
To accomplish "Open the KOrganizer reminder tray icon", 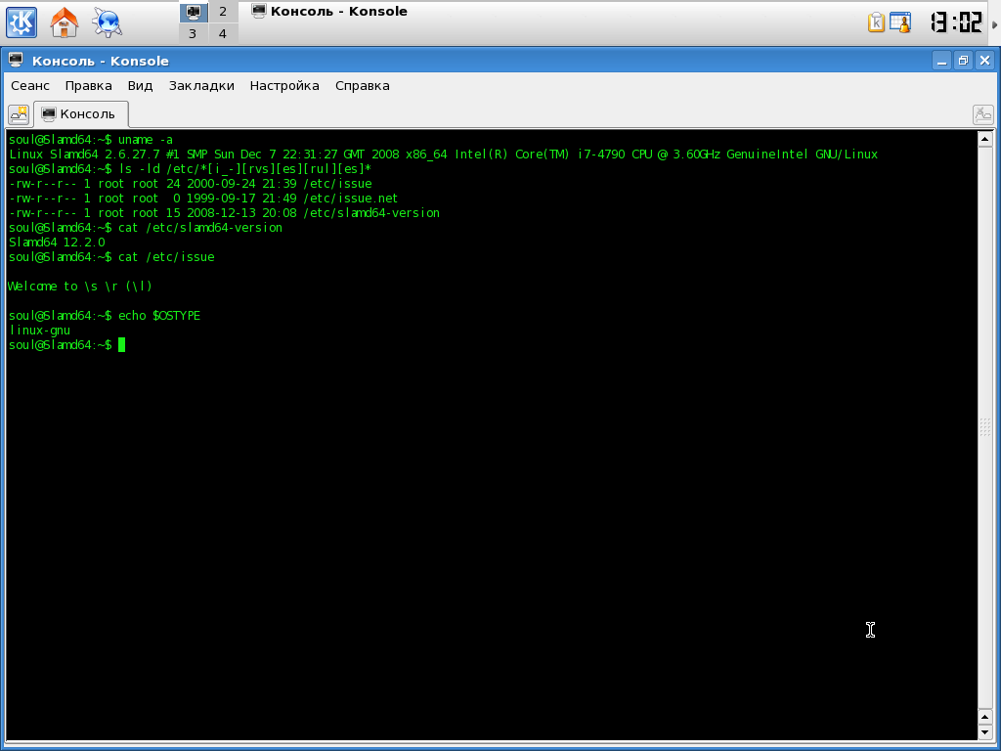I will (x=900, y=22).
